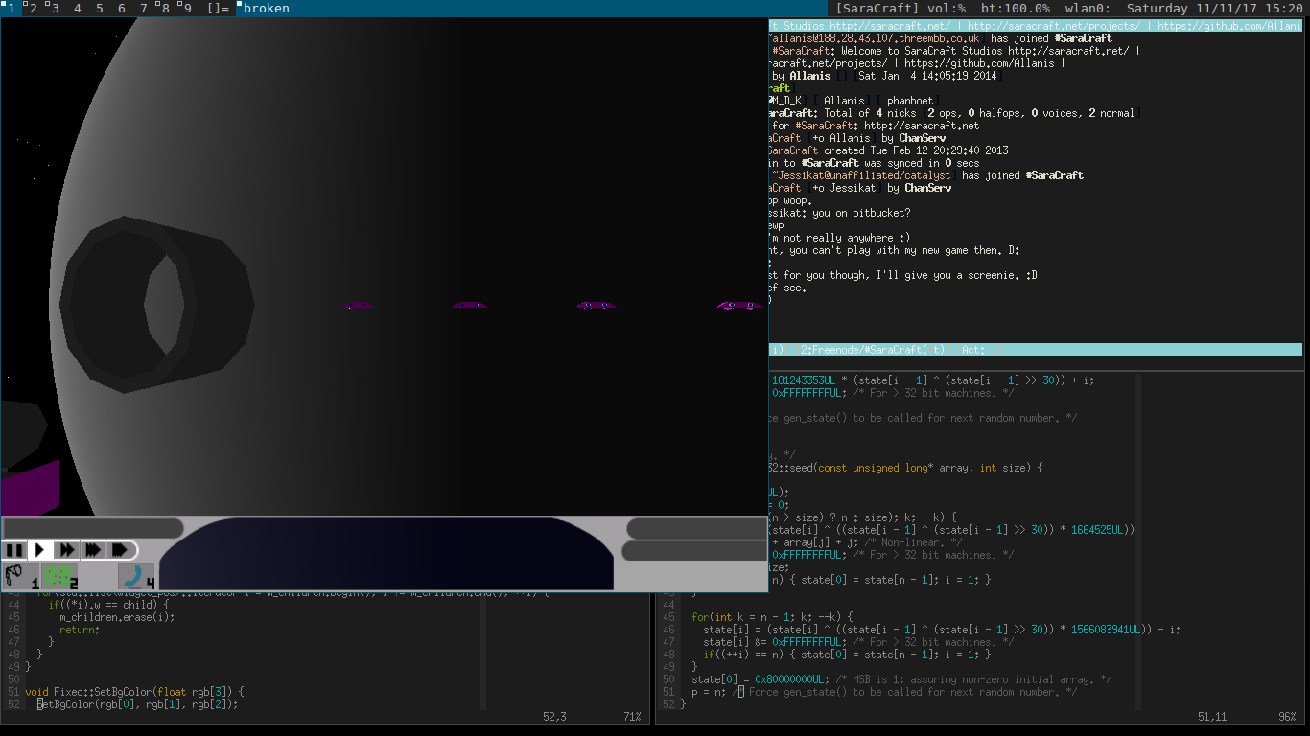This screenshot has width=1310, height=736.
Task: Set double-arrow fast-forward speed
Action: pyautogui.click(x=66, y=550)
